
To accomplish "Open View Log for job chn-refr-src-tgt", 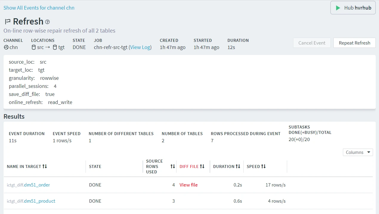I will [x=140, y=47].
